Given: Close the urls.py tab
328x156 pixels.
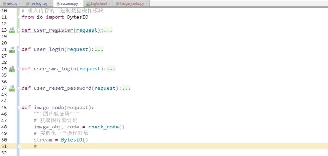Looking at the screenshot, I should [x=20, y=3].
